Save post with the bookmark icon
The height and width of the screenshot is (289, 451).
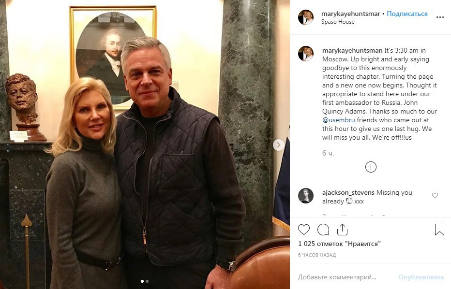(439, 230)
